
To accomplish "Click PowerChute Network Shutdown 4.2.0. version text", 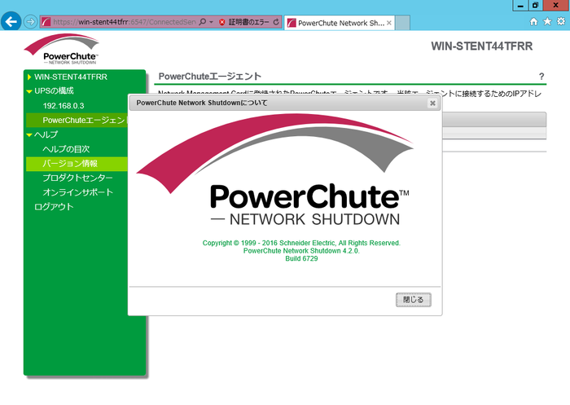I will click(x=301, y=251).
